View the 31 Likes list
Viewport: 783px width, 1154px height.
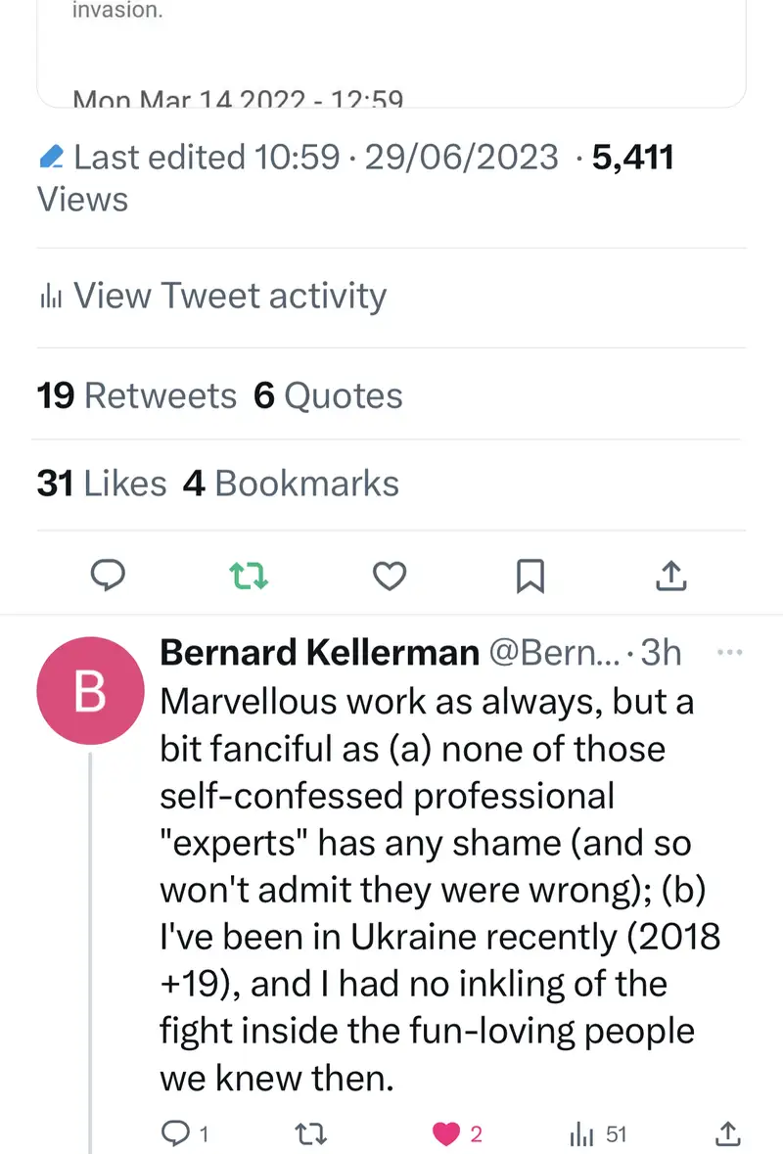coord(102,484)
